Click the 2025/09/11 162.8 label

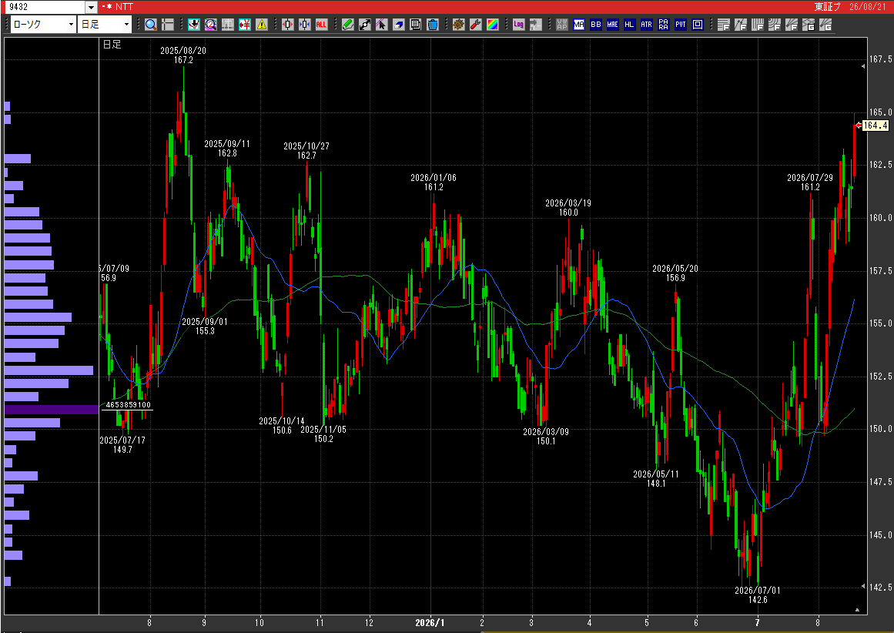point(227,149)
